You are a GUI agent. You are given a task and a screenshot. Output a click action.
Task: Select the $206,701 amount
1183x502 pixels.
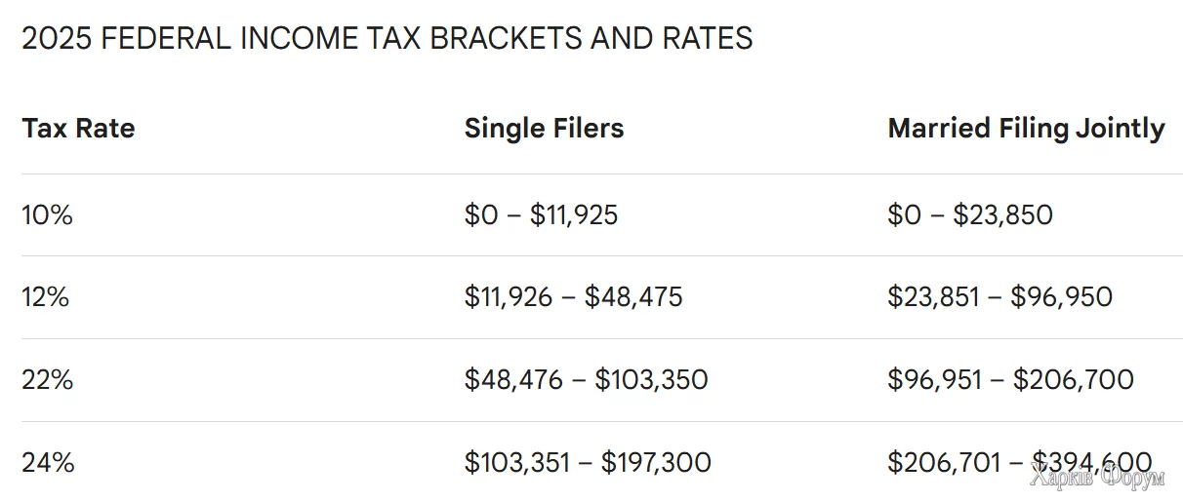(x=940, y=463)
